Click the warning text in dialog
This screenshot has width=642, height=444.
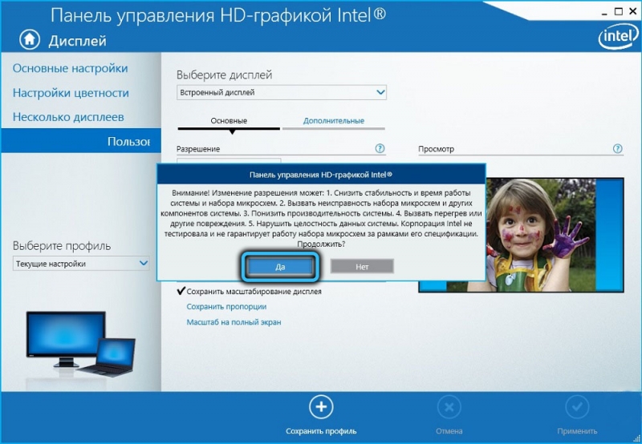point(321,218)
